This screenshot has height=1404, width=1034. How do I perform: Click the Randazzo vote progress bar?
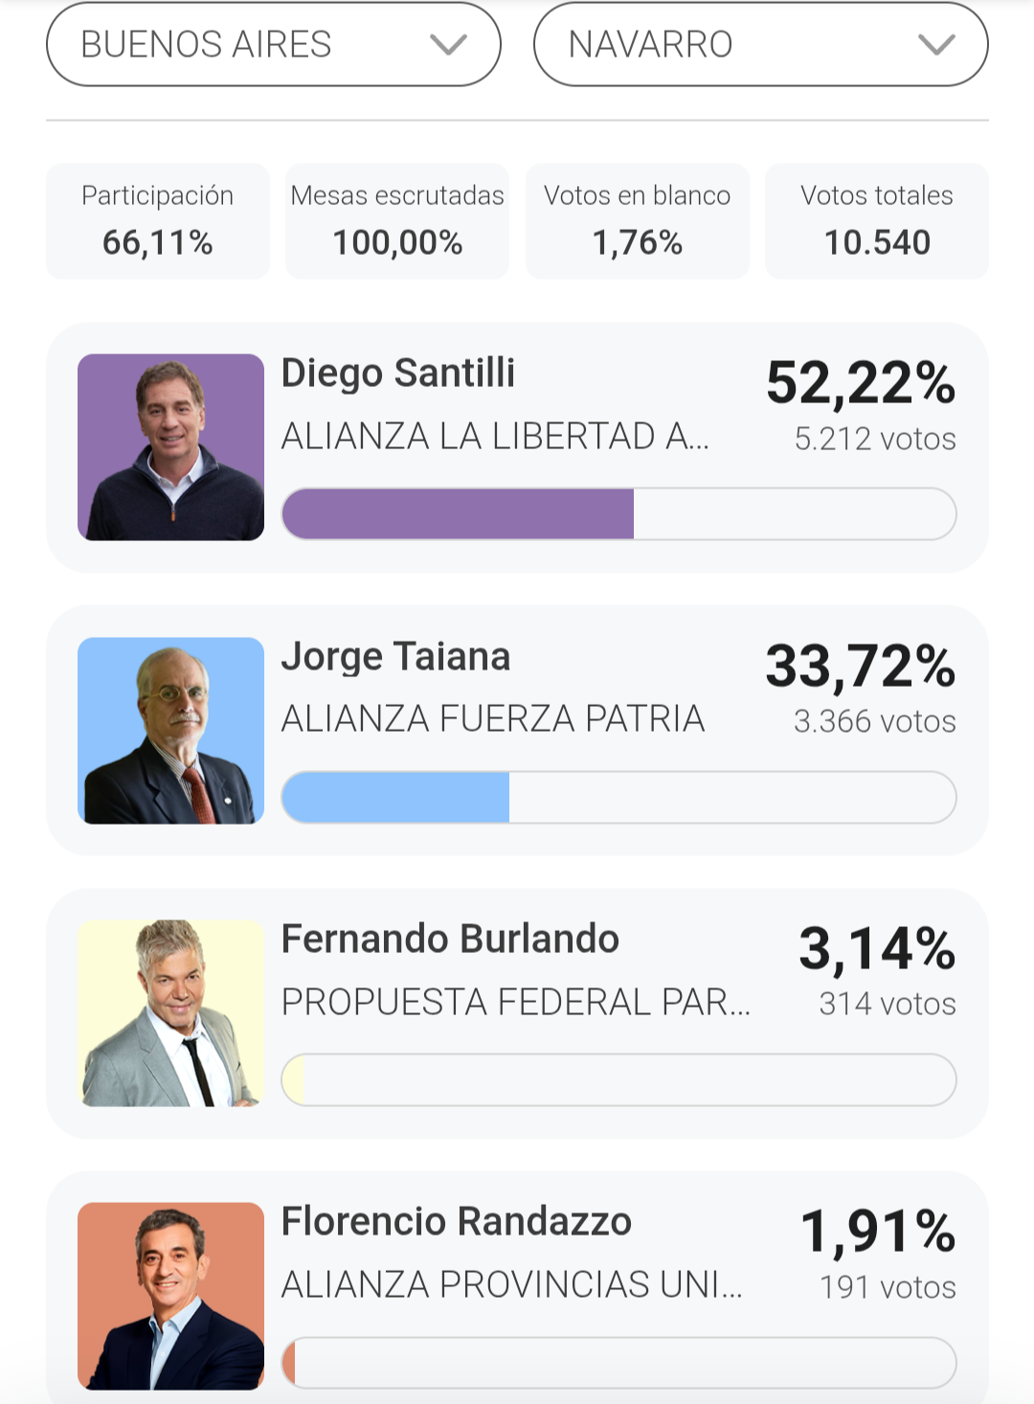618,1363
